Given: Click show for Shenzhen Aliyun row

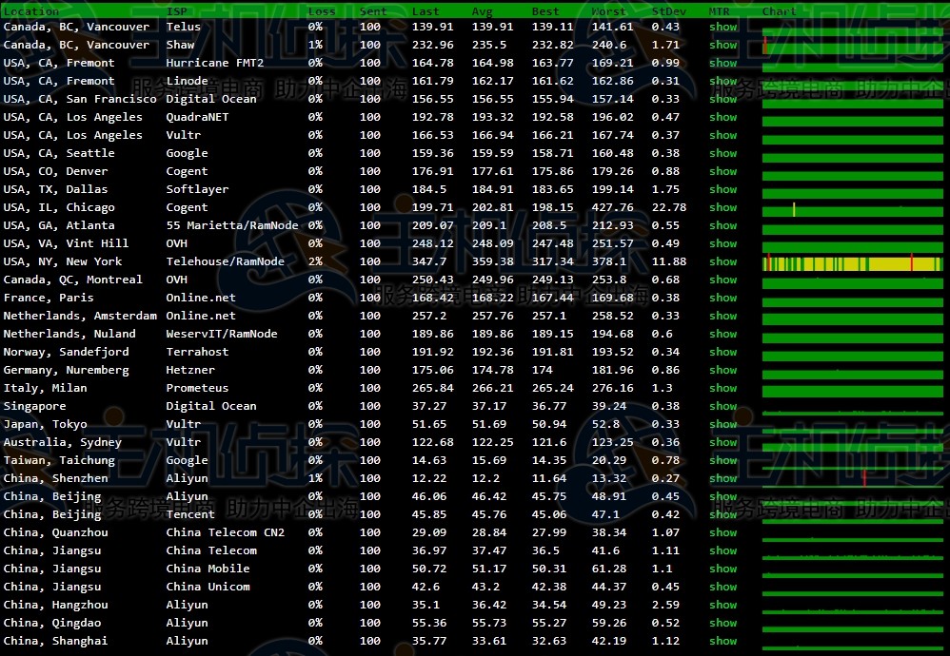Looking at the screenshot, I should [x=722, y=478].
